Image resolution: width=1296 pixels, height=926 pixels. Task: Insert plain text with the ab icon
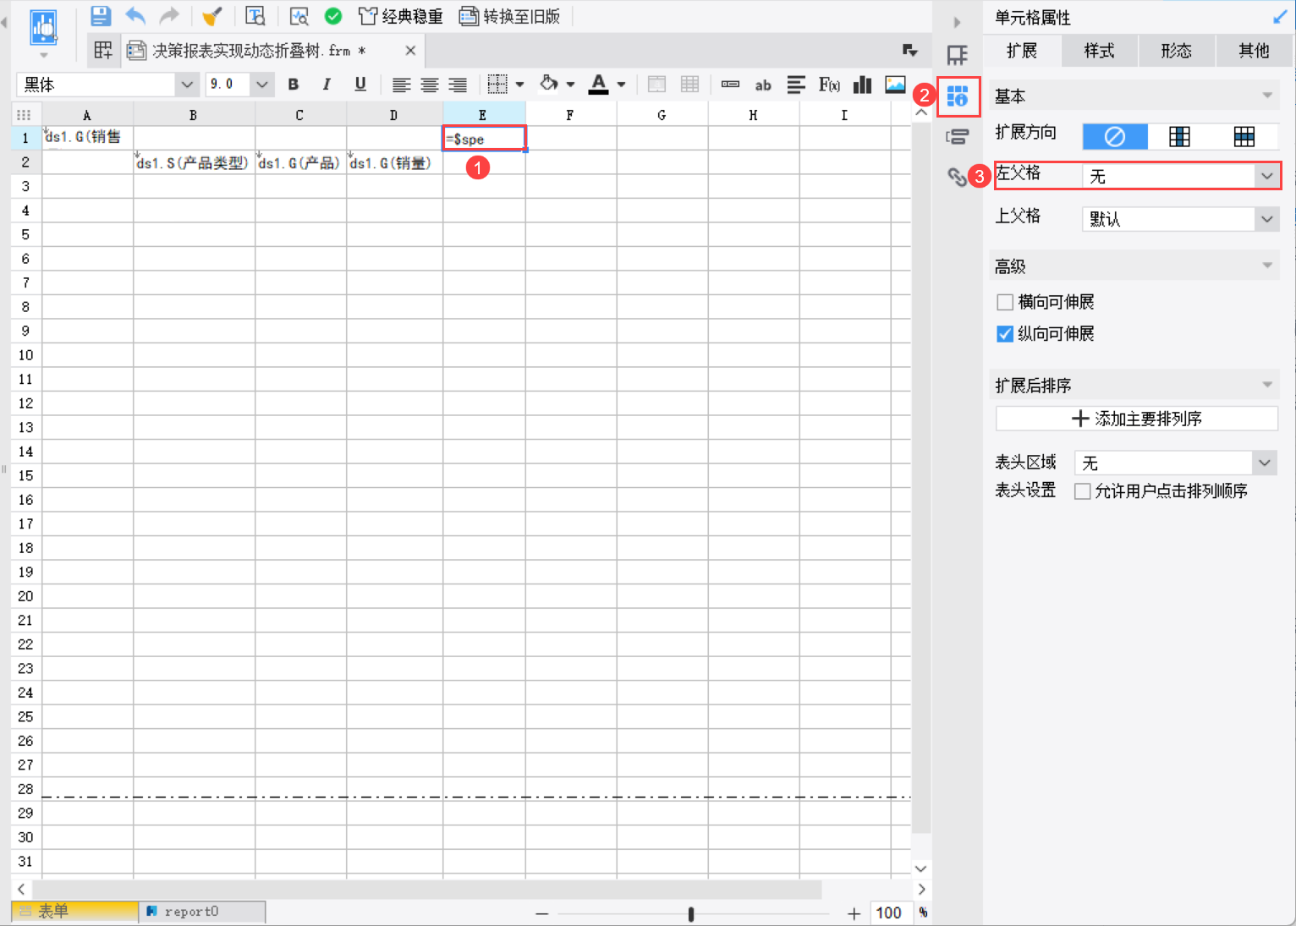click(763, 85)
